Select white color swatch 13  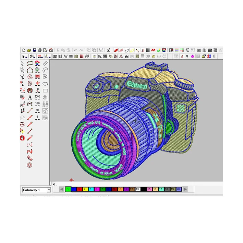[x=138, y=189]
